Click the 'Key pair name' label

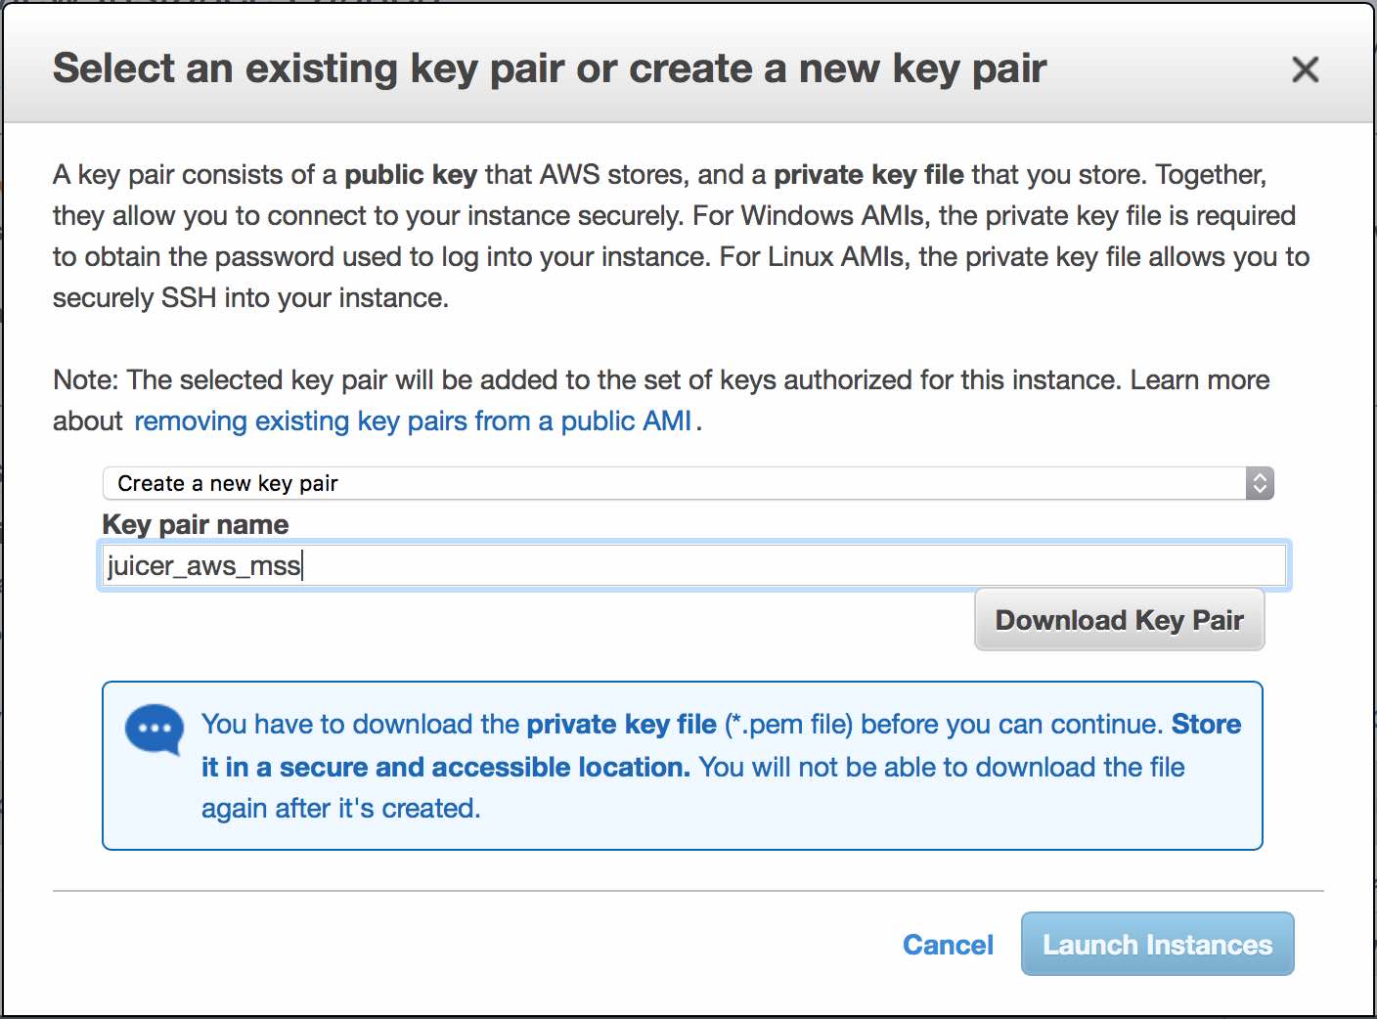coord(196,525)
